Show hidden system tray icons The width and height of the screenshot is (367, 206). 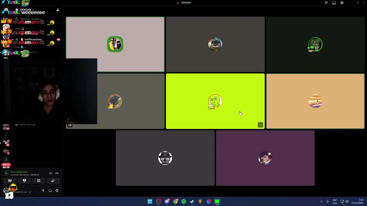(321, 201)
